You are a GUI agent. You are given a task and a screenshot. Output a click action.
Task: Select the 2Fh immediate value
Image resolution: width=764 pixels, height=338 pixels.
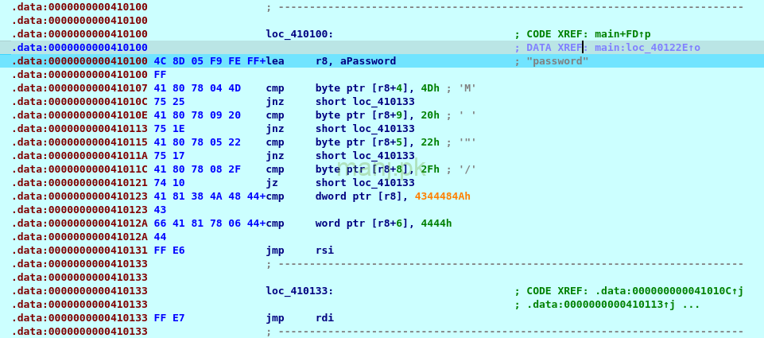[430, 169]
